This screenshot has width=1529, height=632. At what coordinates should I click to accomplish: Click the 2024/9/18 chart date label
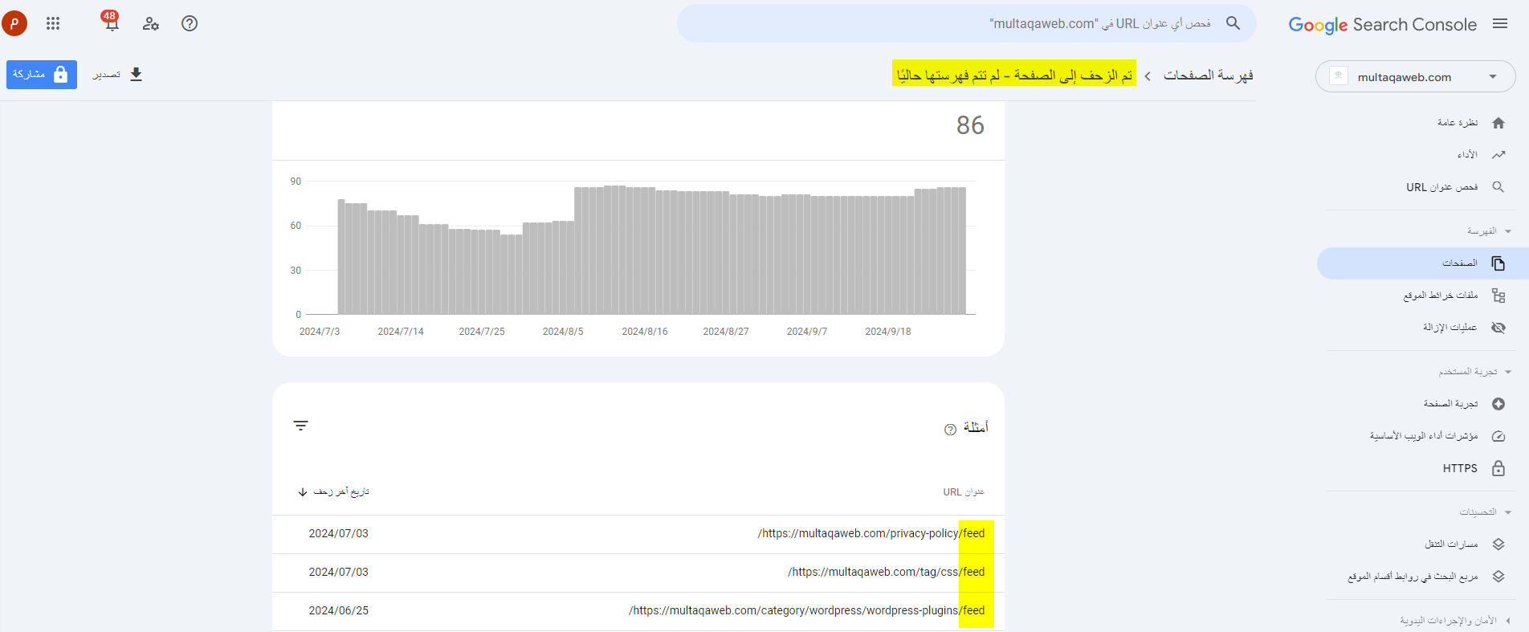click(888, 332)
